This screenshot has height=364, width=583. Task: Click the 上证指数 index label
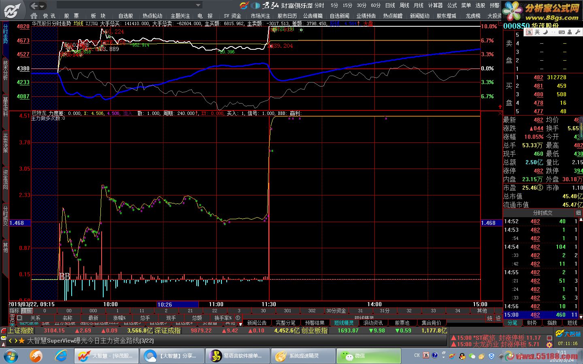tap(20, 330)
